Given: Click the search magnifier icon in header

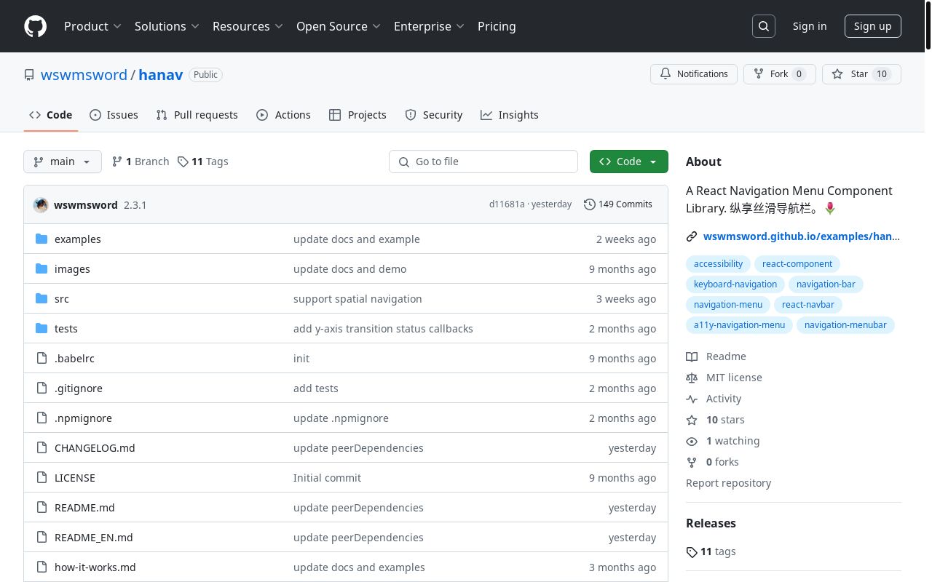Looking at the screenshot, I should click(764, 26).
